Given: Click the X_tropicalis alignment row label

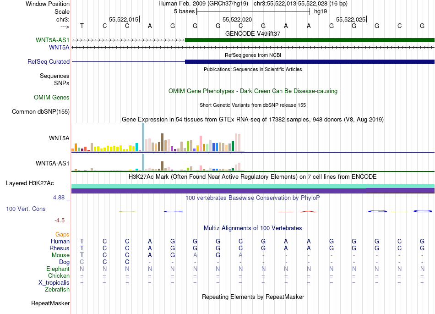Looking at the screenshot, I should pos(54,283).
